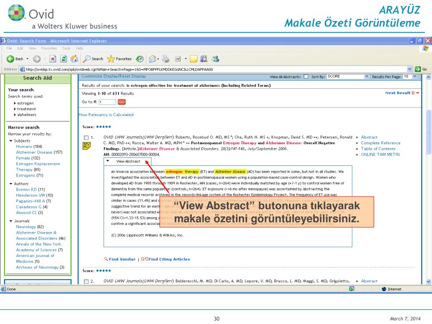Check the box for result 1
This screenshot has height=324, width=432.
coord(86,137)
